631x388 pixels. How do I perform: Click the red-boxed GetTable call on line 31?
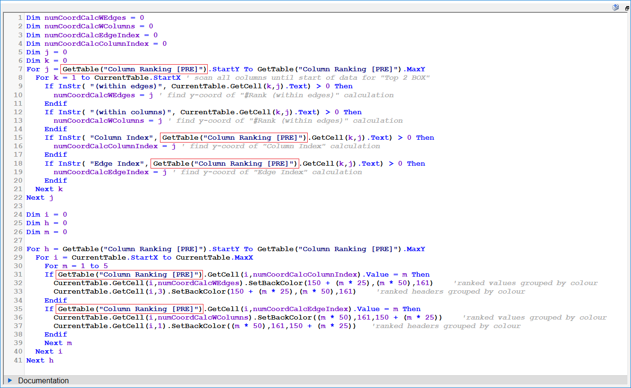[129, 275]
